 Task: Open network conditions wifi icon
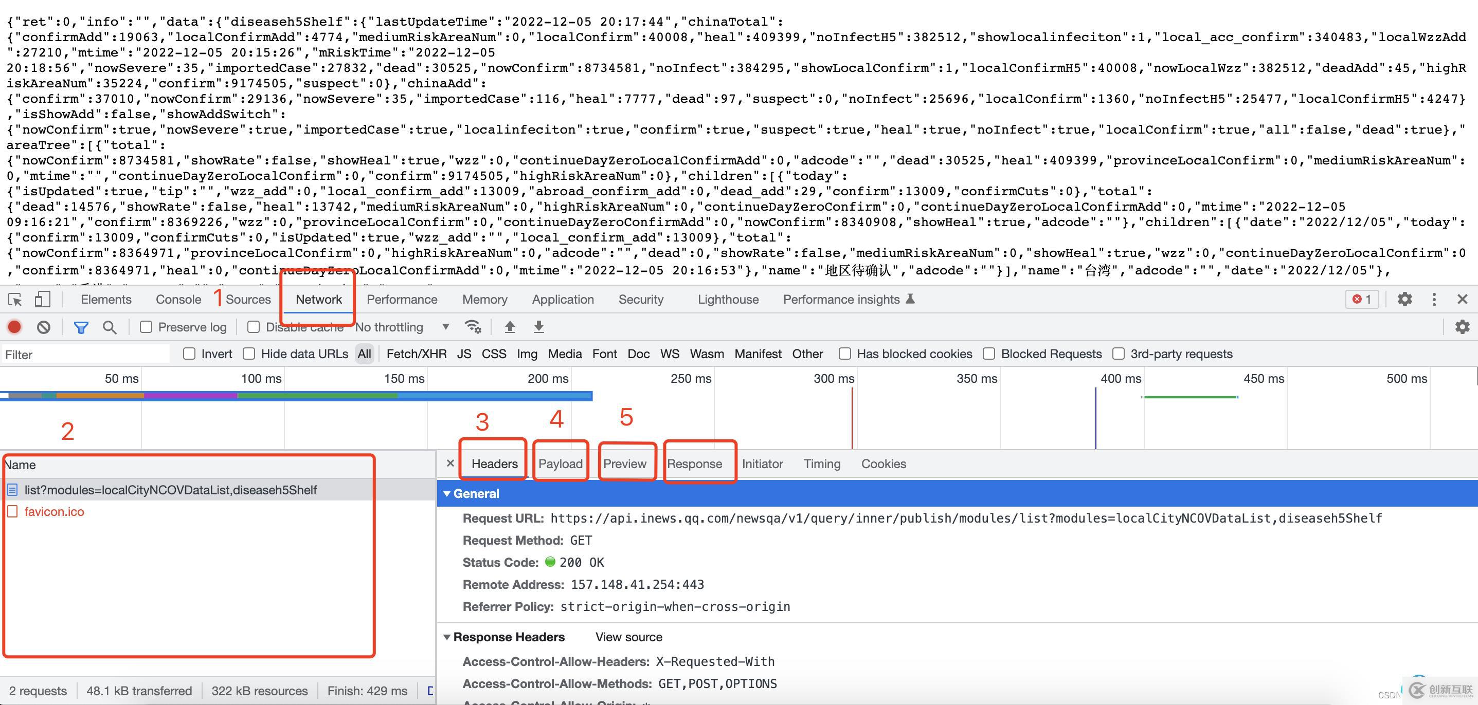[x=473, y=327]
